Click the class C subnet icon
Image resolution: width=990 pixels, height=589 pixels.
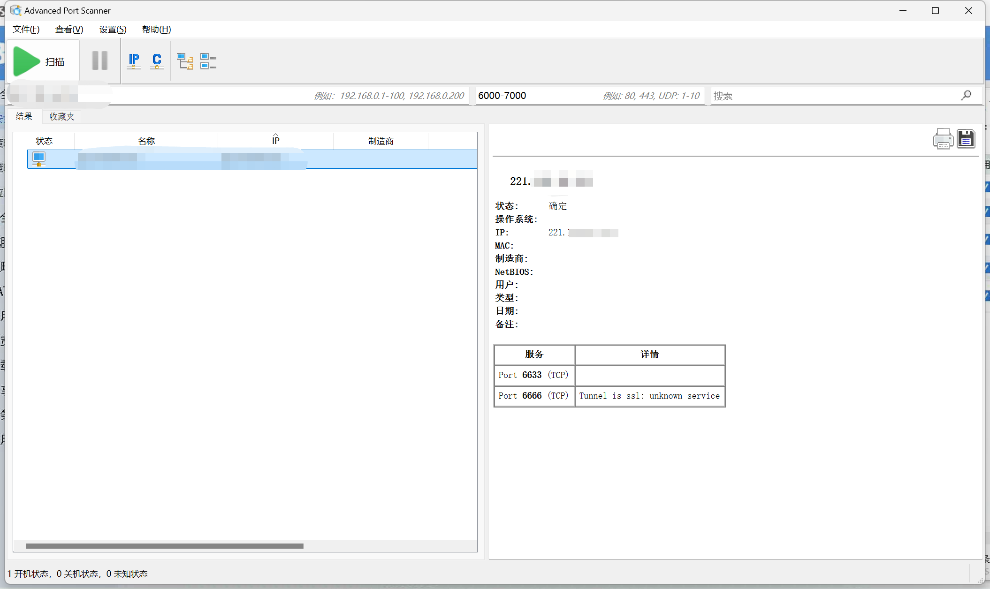[x=157, y=61]
